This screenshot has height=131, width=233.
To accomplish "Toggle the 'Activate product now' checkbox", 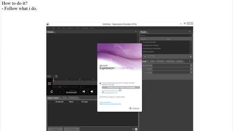I will [103, 93].
